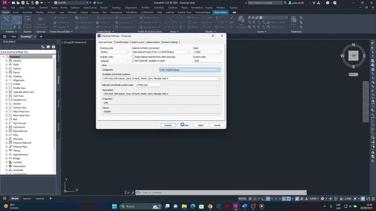The image size is (376, 211).
Task: Open the Angular units dropdown
Action: (x=115, y=61)
